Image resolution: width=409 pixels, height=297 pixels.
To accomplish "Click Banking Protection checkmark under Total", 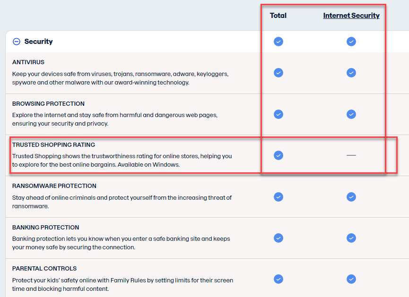I will click(x=278, y=238).
